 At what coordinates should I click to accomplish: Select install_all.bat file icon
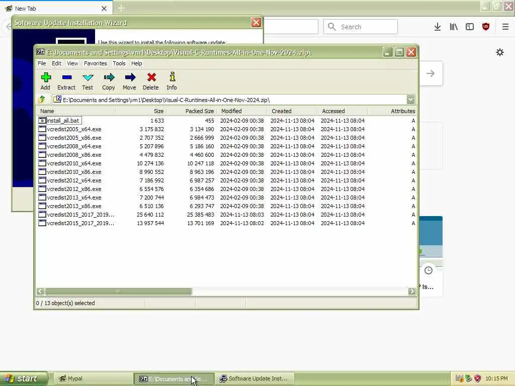tap(42, 121)
